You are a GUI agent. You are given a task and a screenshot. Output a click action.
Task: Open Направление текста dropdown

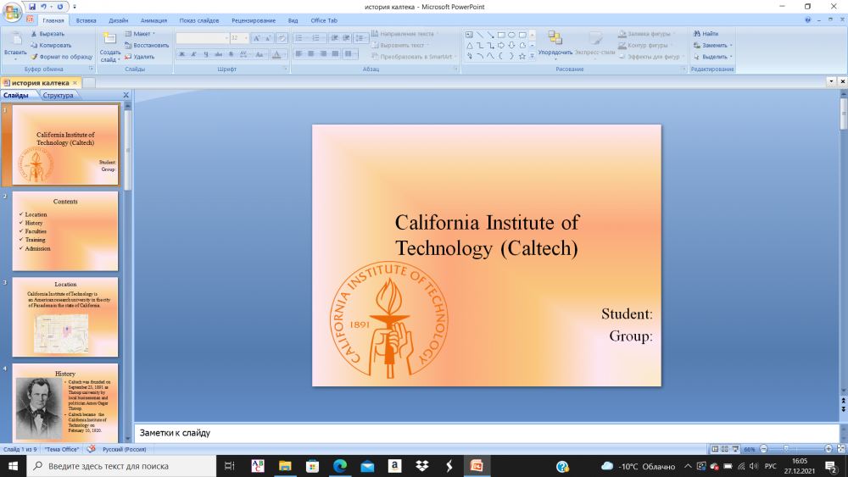[405, 34]
